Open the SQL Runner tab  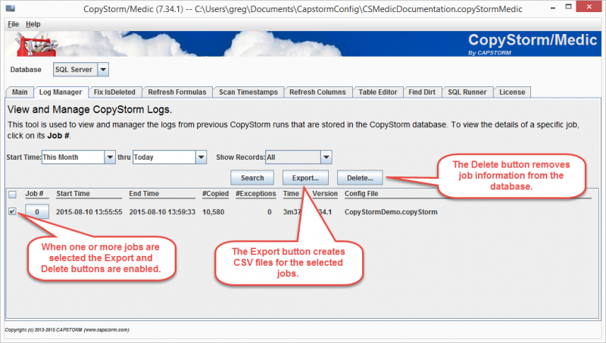467,92
